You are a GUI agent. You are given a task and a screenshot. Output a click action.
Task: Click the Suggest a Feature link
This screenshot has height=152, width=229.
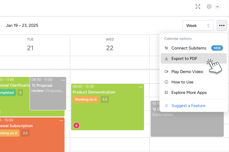(x=188, y=106)
